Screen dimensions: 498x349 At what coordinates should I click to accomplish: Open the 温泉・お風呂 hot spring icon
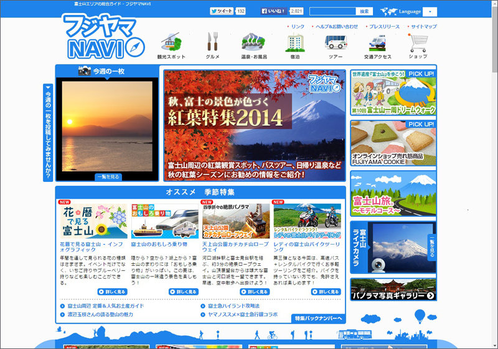[253, 42]
